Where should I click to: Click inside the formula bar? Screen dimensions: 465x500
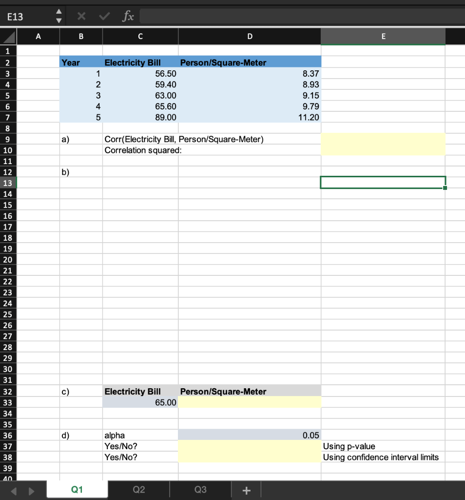coord(292,16)
